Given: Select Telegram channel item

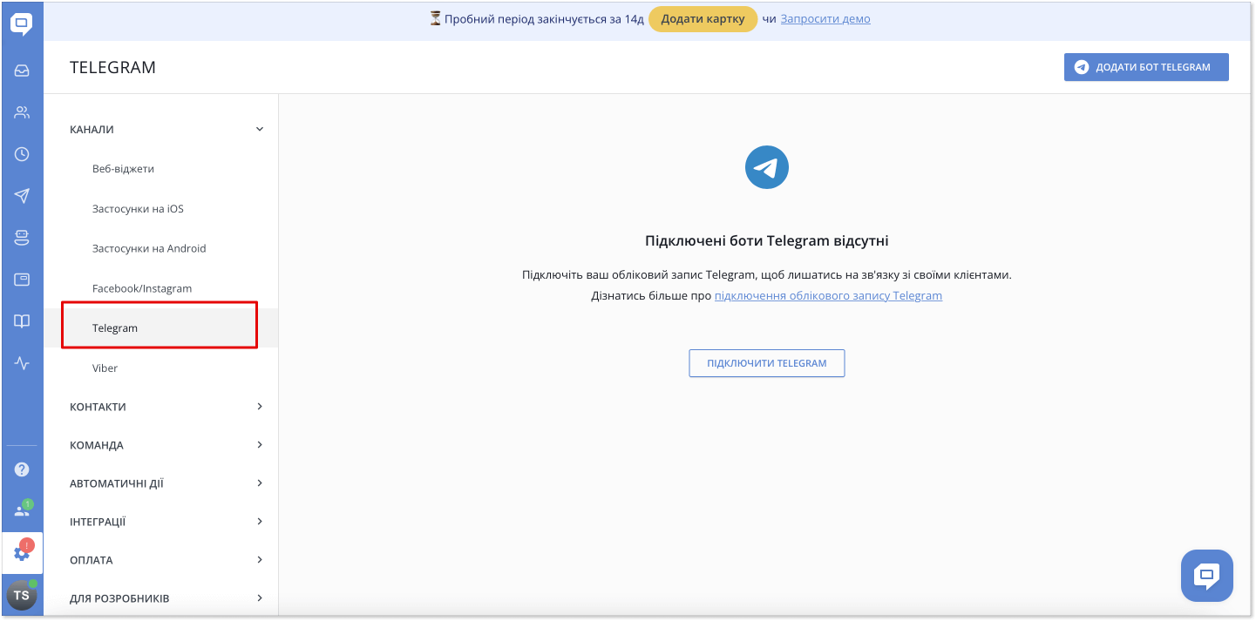Looking at the screenshot, I should tap(161, 328).
